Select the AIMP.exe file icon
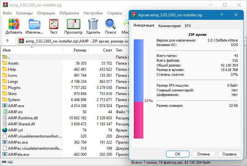The width and height of the screenshot is (247, 166). tap(5, 106)
